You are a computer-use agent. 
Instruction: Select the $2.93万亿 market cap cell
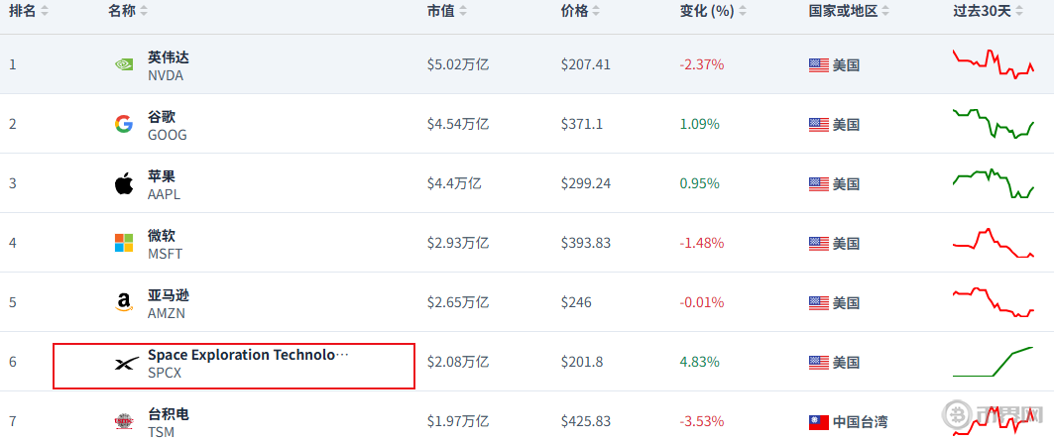(x=458, y=243)
